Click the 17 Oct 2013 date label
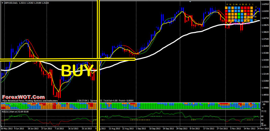This screenshot has width=270, height=131. point(208,129)
